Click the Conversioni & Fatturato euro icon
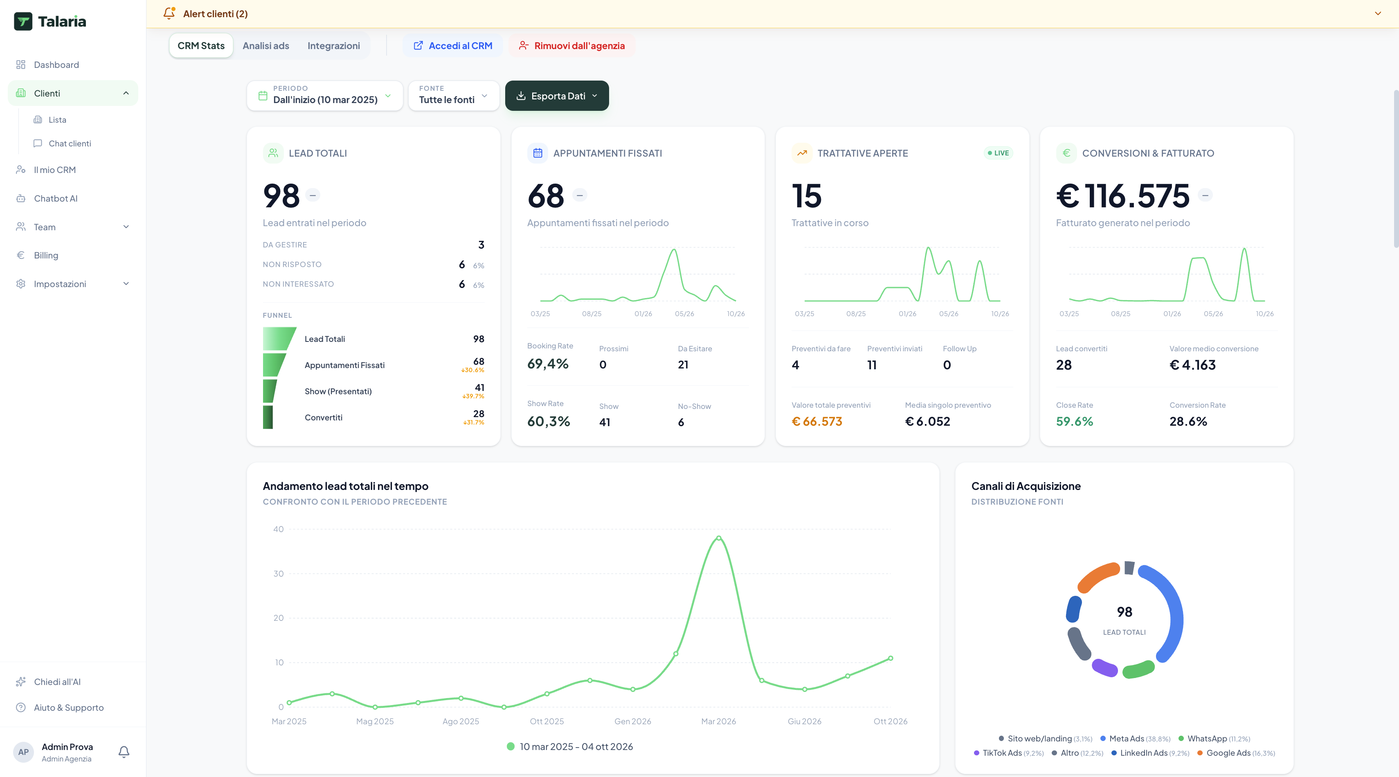 (1066, 153)
